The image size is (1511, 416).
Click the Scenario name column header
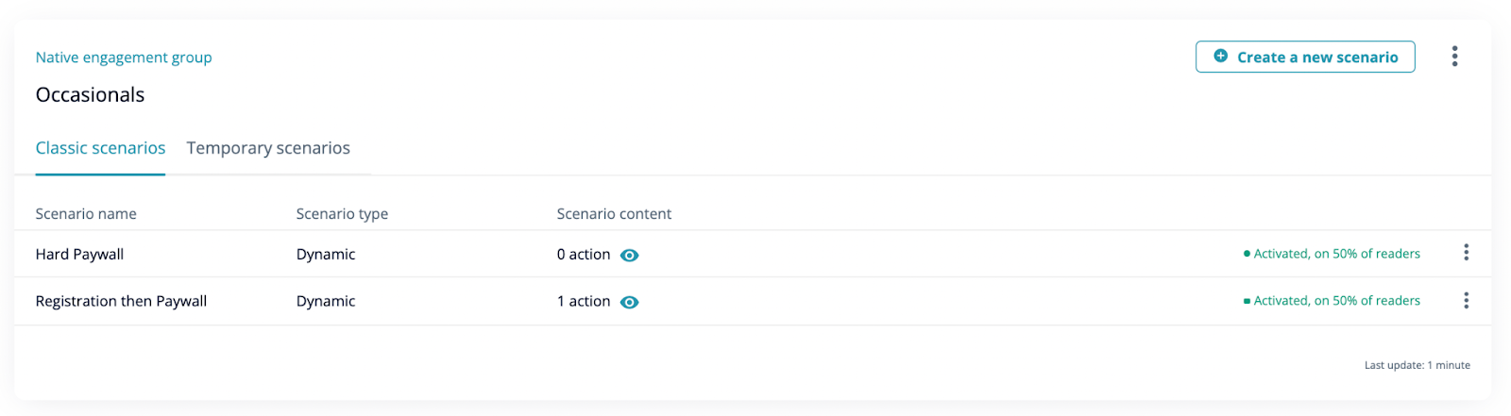pyautogui.click(x=86, y=214)
